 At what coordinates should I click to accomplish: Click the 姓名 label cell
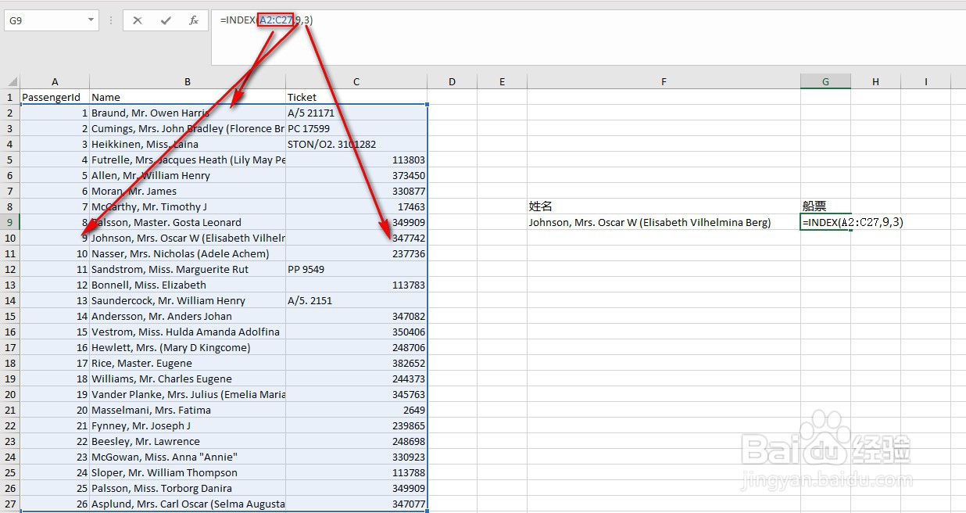click(664, 206)
